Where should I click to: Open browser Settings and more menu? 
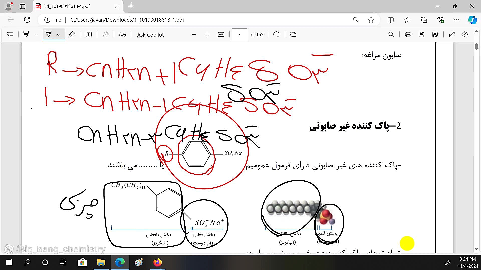[x=457, y=20]
